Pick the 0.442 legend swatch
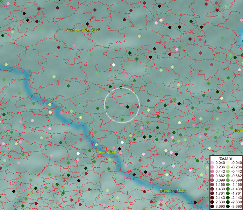Screen dimensions: 243x210 click(x=212, y=171)
